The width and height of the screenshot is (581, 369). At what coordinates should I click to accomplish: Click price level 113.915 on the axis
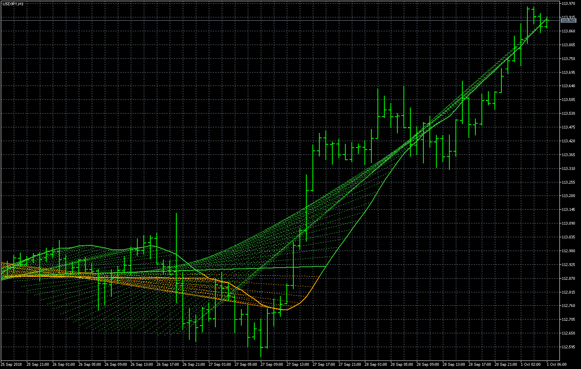(569, 17)
